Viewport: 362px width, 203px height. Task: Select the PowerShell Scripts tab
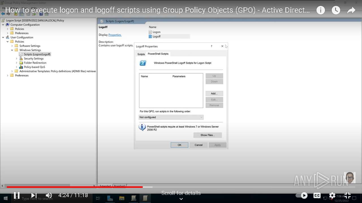[158, 54]
